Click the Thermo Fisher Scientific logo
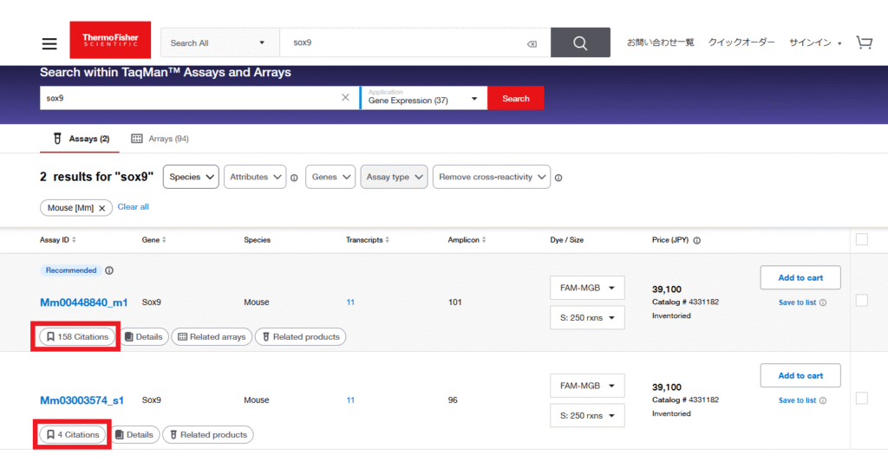The image size is (888, 468). click(104, 42)
